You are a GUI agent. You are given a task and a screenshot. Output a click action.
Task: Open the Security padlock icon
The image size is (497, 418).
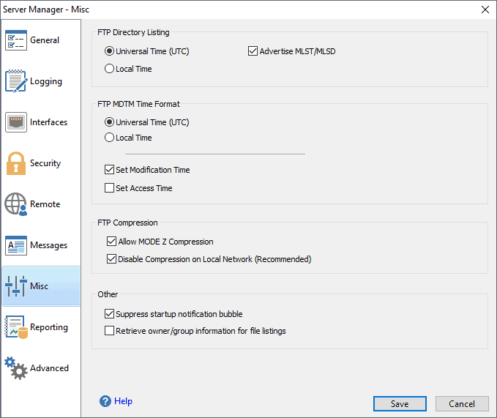click(16, 163)
